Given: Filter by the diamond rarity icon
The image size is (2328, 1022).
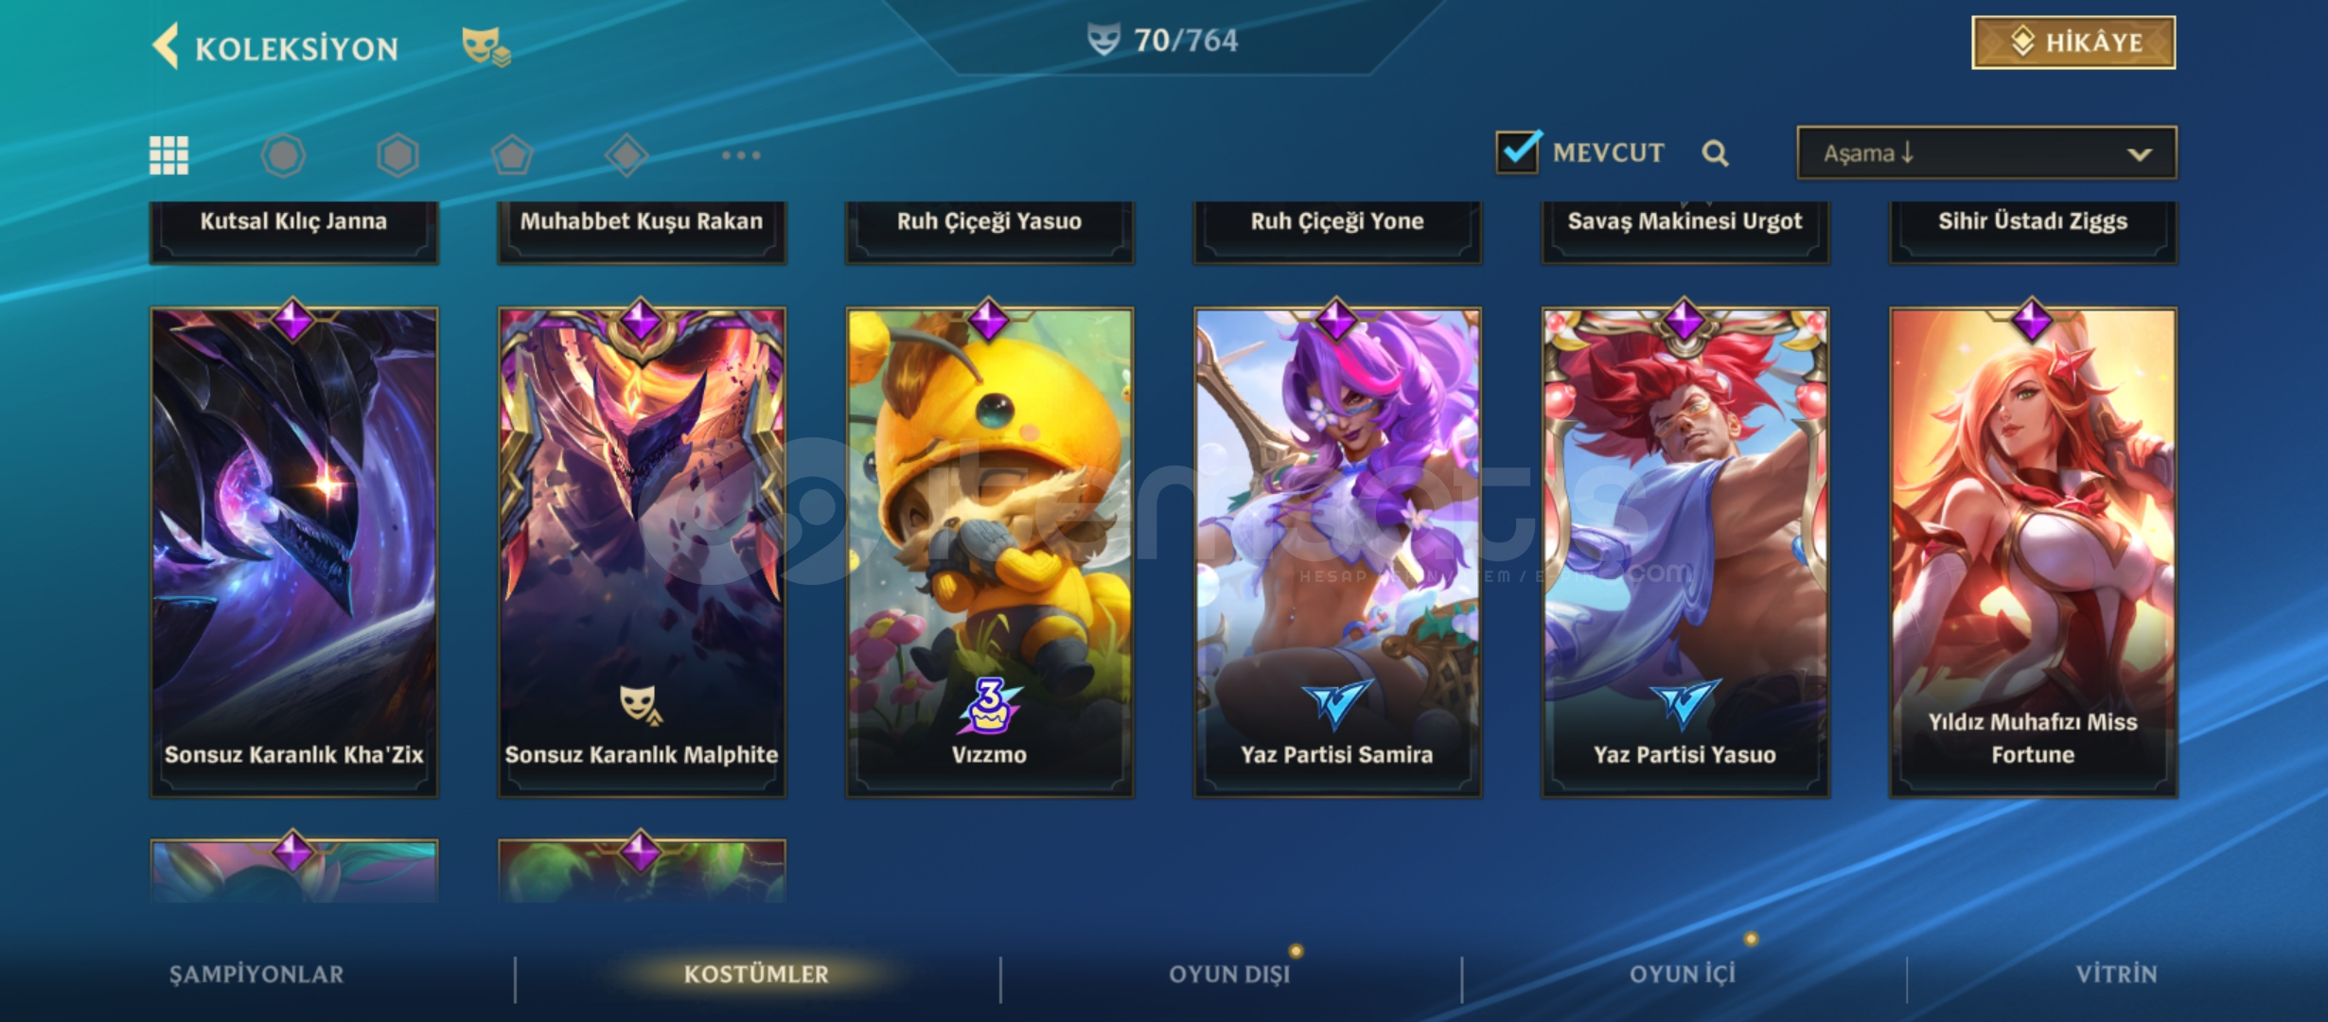Looking at the screenshot, I should point(626,155).
